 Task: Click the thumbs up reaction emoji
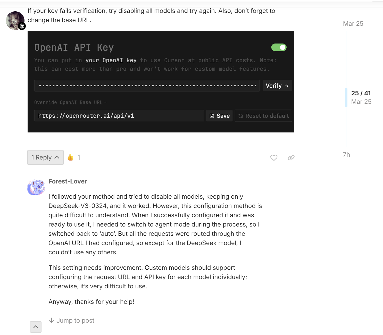point(70,157)
